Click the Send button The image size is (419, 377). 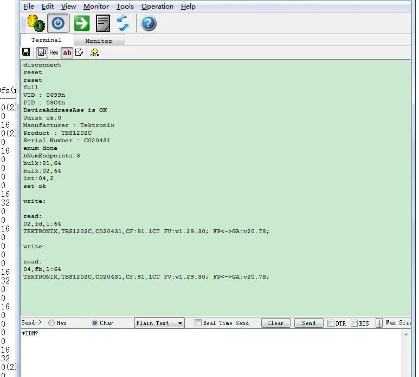click(x=308, y=323)
